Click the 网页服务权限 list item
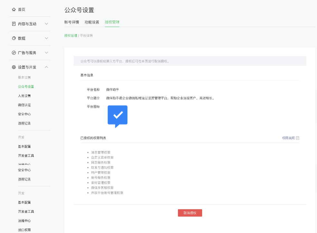This screenshot has width=317, height=233. click(x=101, y=162)
